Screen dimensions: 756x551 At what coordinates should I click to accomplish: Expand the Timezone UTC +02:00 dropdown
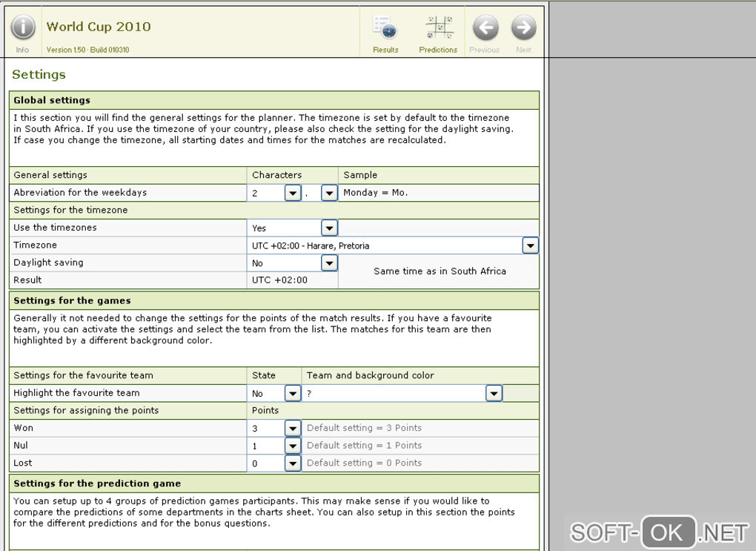531,245
